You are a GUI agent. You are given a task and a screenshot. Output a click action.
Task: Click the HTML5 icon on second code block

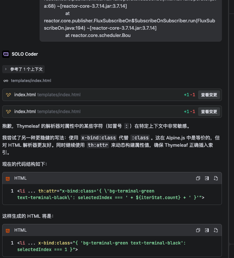click(x=8, y=230)
